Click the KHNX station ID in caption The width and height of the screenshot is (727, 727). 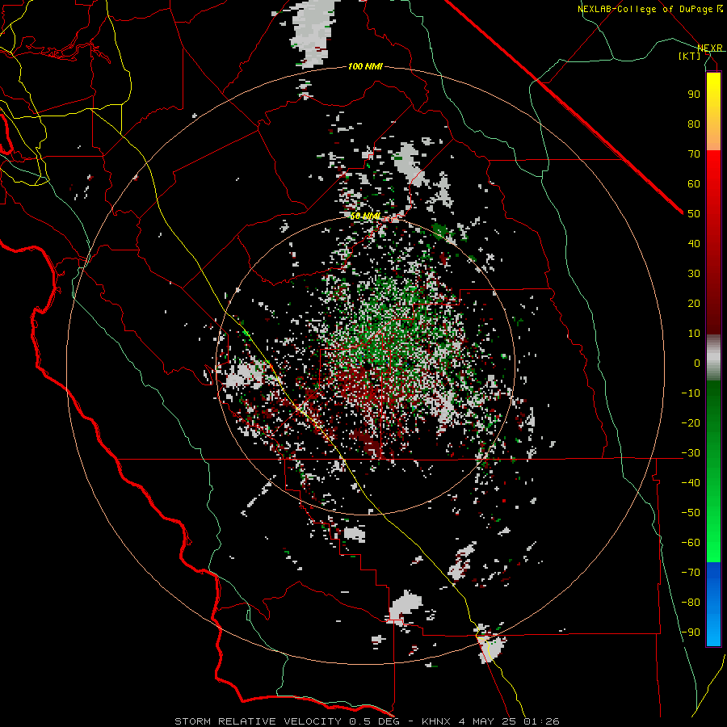437,721
